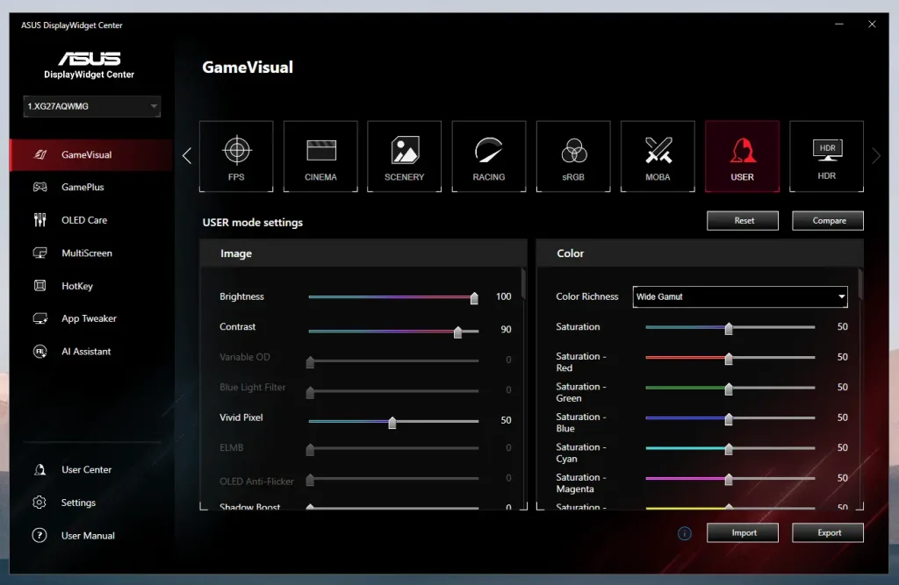Click the Brightness slider handle

[x=474, y=298]
